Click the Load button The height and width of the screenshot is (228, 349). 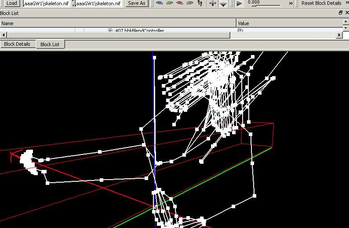tap(12, 3)
